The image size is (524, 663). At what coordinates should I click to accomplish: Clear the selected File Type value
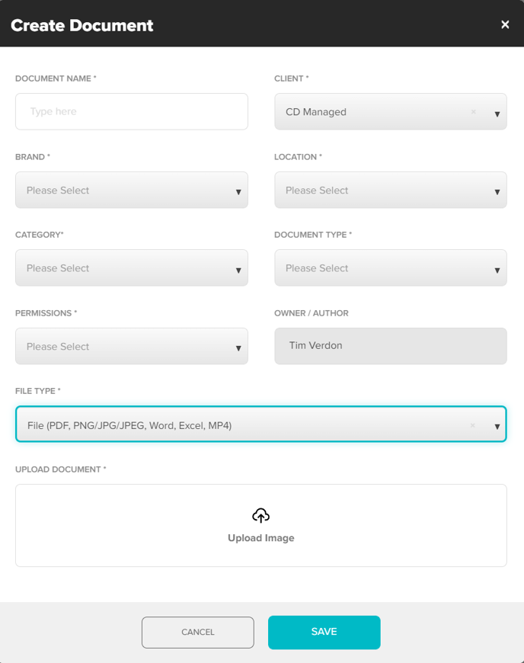click(x=472, y=424)
